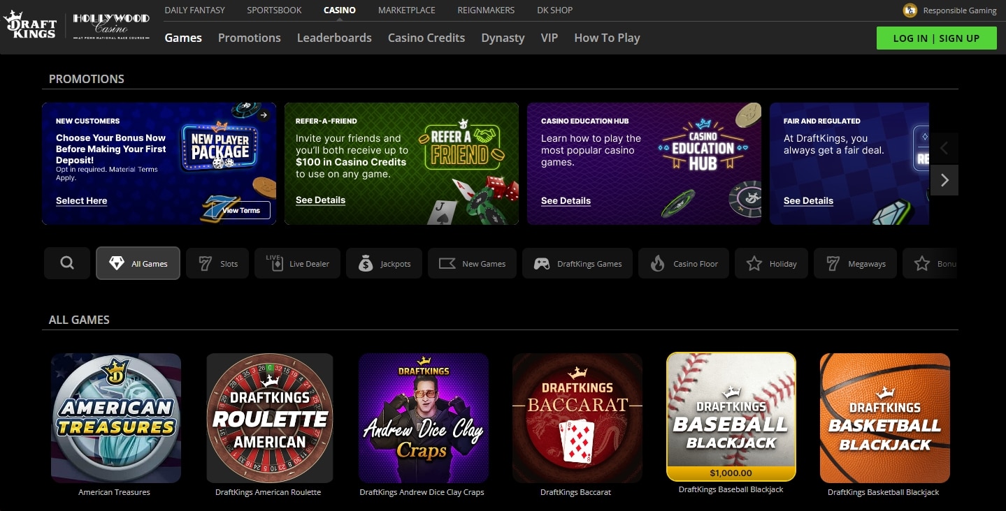Open Sportsbook in top navigation
1006x511 pixels.
click(x=274, y=10)
